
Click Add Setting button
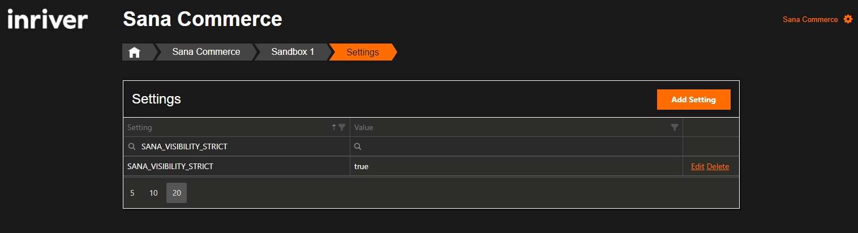[x=694, y=100]
